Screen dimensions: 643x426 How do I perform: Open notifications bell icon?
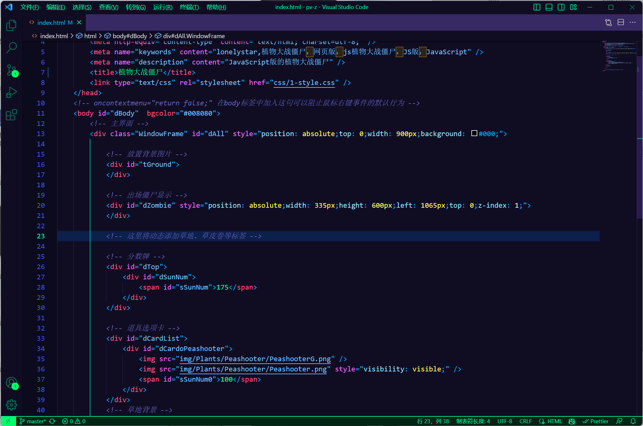tap(633, 421)
